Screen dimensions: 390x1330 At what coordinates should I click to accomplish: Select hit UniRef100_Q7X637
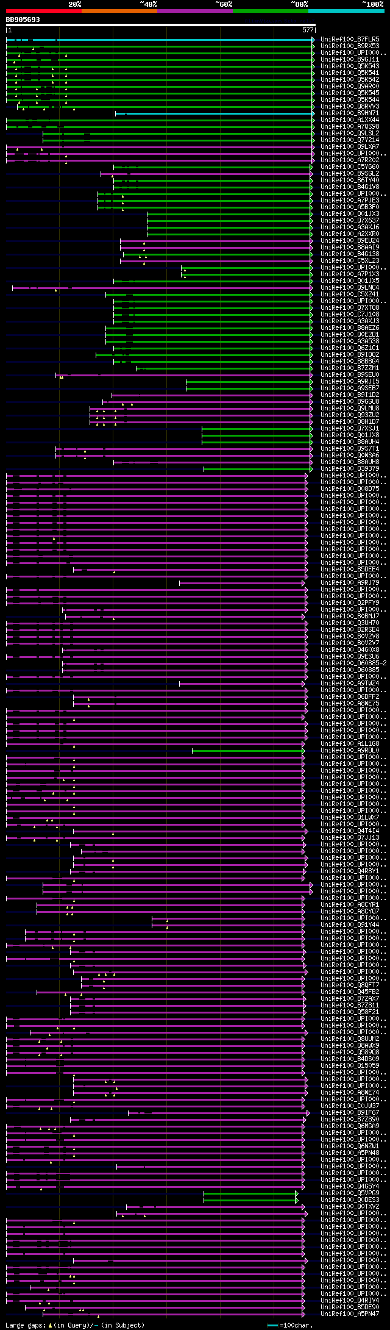pyautogui.click(x=350, y=220)
